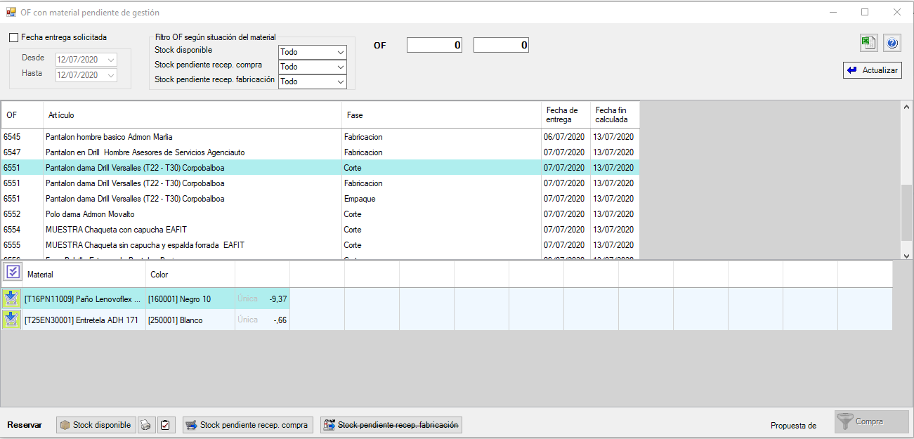Open the blue help icon
This screenshot has height=439, width=914.
pyautogui.click(x=892, y=43)
